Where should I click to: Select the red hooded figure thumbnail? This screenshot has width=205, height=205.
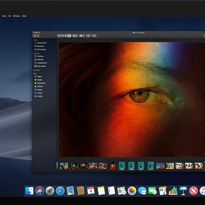tap(112, 166)
